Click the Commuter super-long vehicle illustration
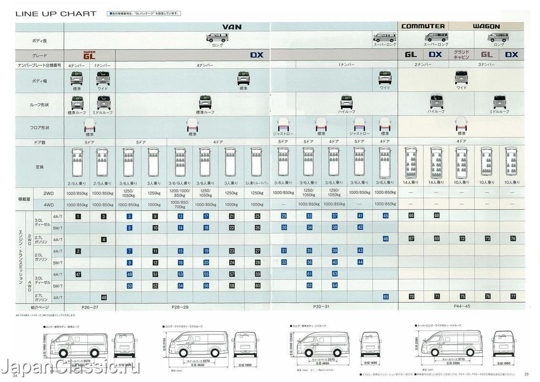This screenshot has width=540, height=382. tap(435, 37)
